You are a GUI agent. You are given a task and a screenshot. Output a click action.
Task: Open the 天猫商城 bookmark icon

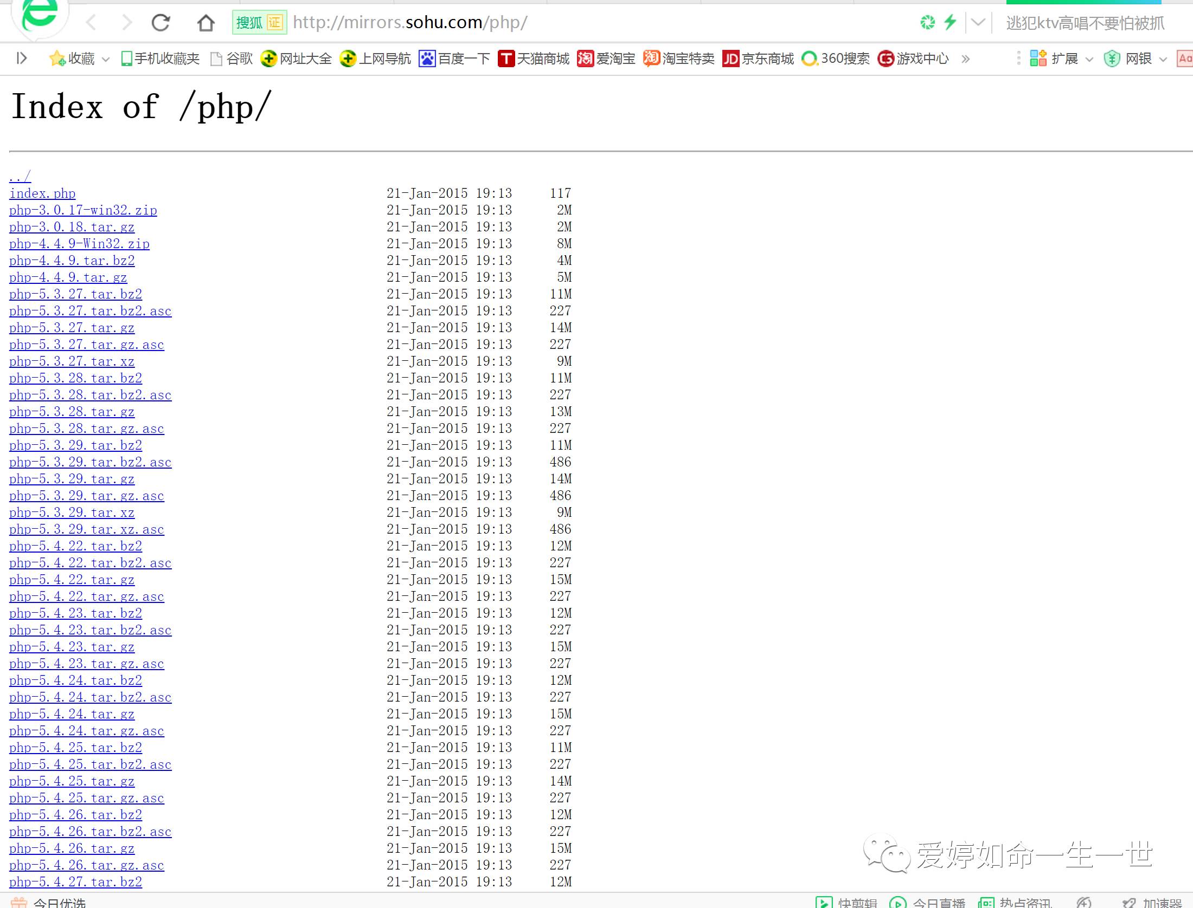pyautogui.click(x=506, y=58)
